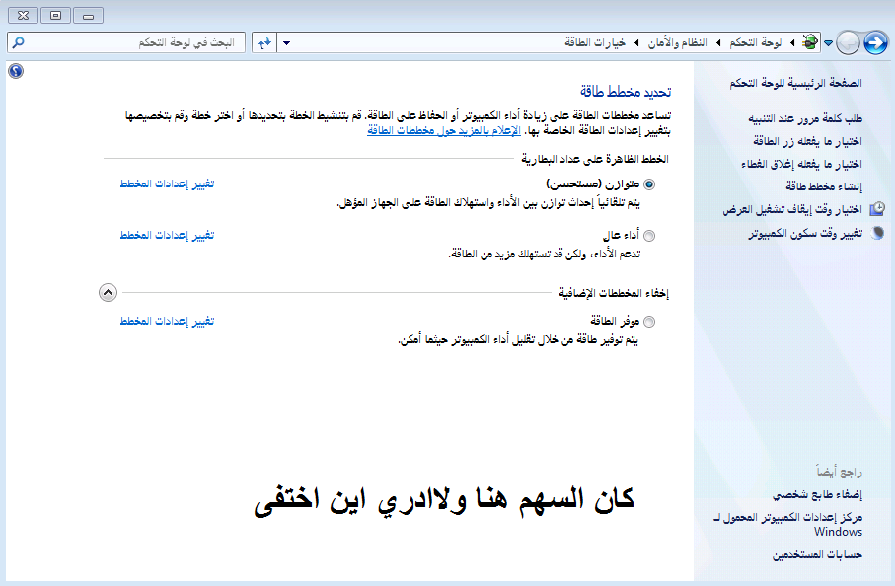Click the "راجع أيضاً" sidebar label
This screenshot has width=895, height=586.
[839, 472]
